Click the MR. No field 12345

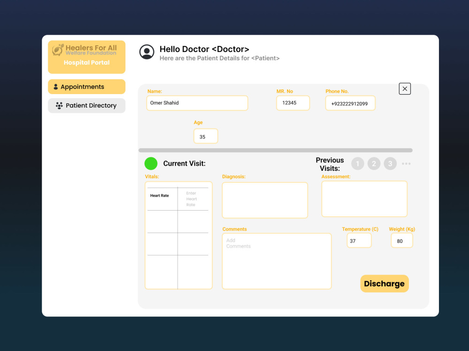coord(293,103)
